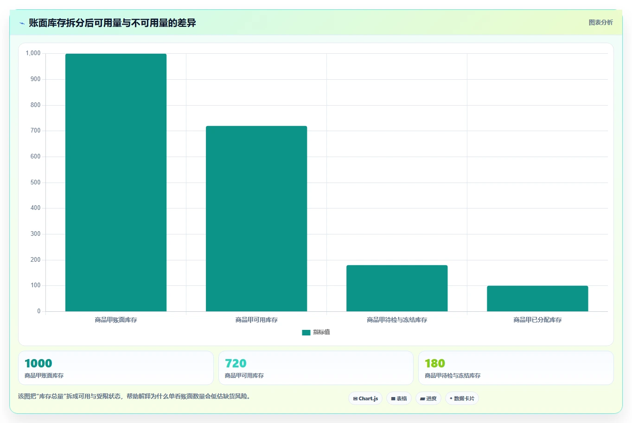
Task: Click the description text starting 该图把
Action: (x=135, y=397)
